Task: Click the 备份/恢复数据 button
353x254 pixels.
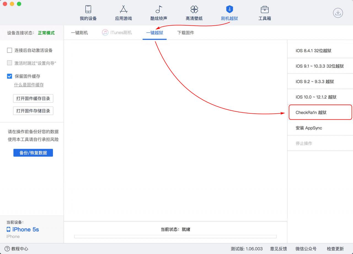Action: coord(33,153)
